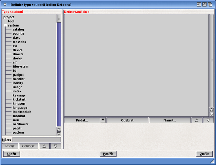Move action down in Definované akce list
The image size is (216, 165).
click(208, 120)
